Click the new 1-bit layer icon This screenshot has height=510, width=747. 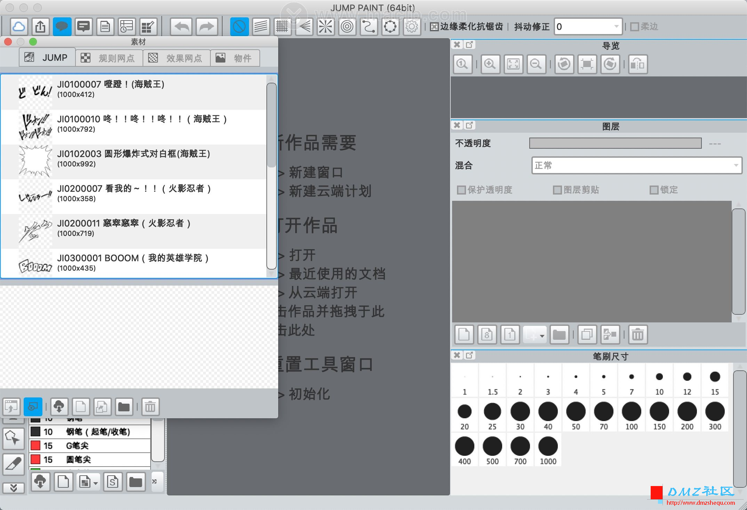(510, 335)
